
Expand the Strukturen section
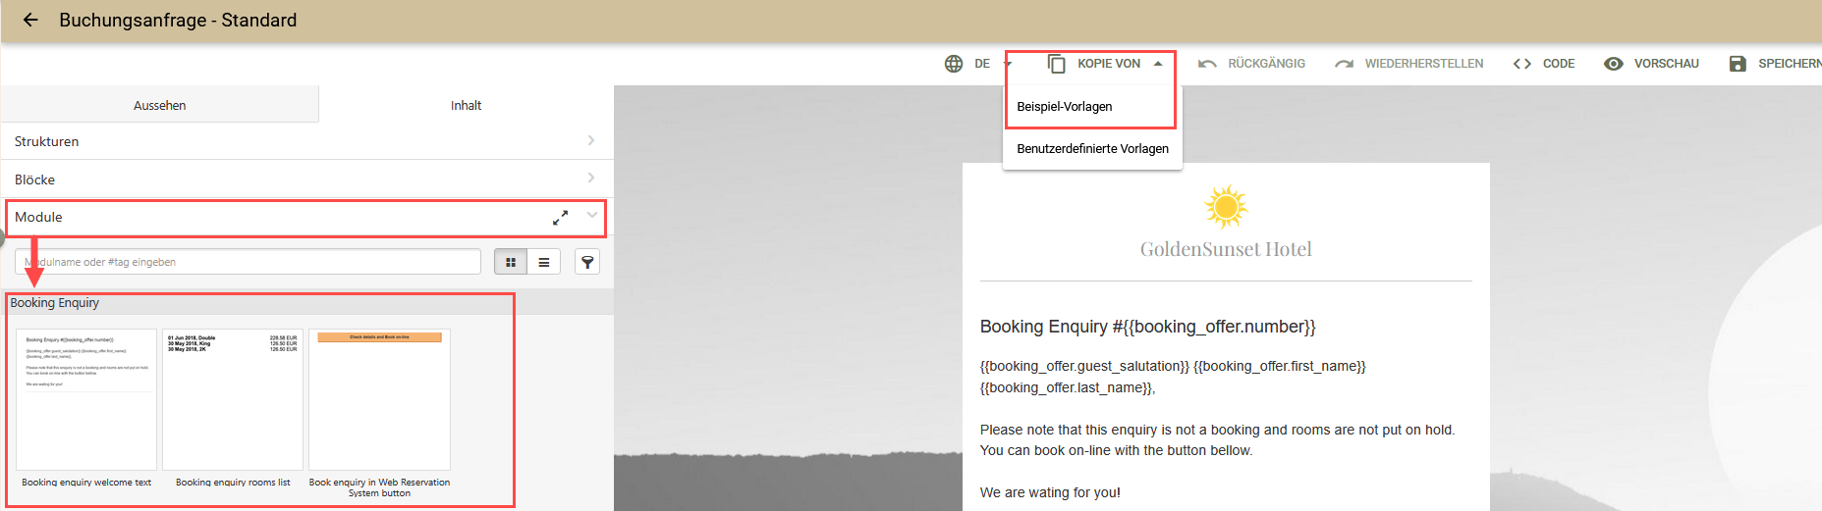pos(306,141)
